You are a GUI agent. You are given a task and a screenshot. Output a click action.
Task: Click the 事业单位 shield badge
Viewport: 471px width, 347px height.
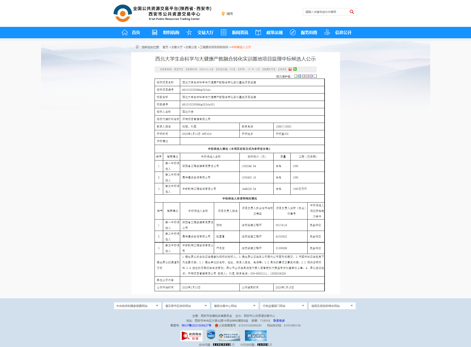(211, 335)
